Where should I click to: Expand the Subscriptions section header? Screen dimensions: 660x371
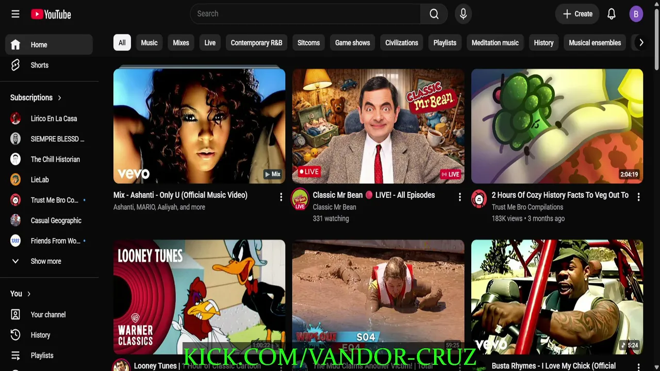click(36, 97)
